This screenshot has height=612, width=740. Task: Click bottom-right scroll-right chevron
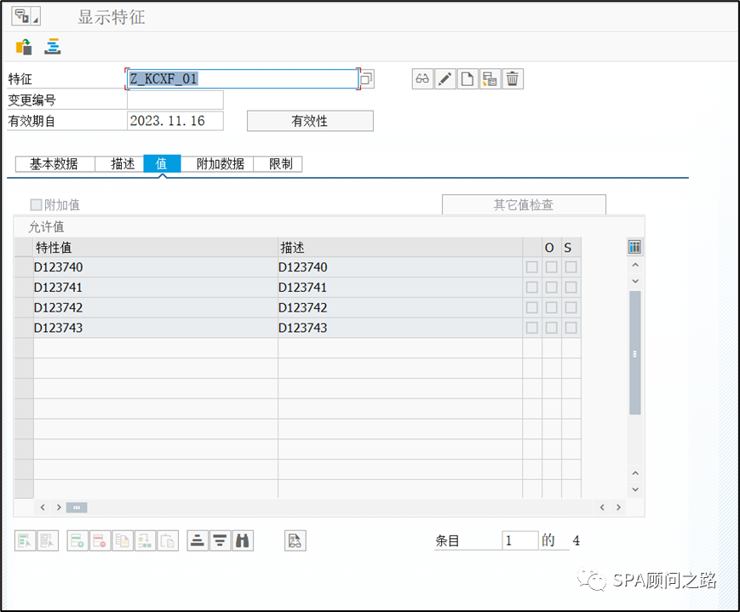point(618,507)
